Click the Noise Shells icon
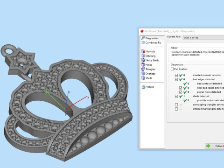Screen dimensions: 224x168 click(143, 60)
